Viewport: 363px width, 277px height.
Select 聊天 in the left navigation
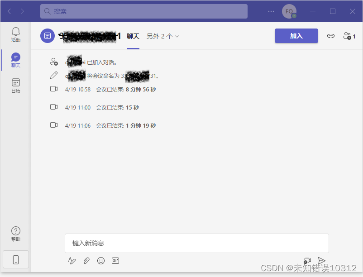coord(15,59)
